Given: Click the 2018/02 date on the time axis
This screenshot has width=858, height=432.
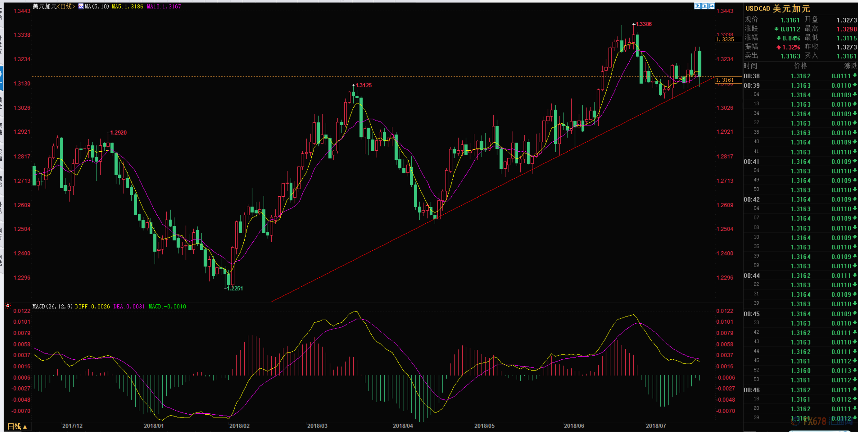Looking at the screenshot, I should tap(239, 426).
